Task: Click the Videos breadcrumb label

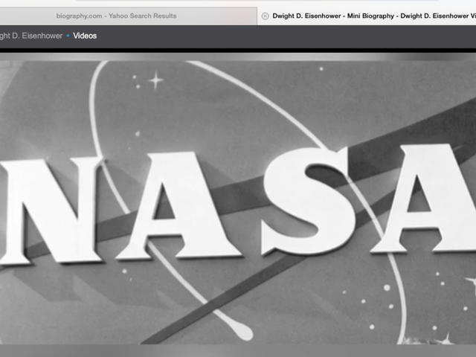Action: point(85,36)
